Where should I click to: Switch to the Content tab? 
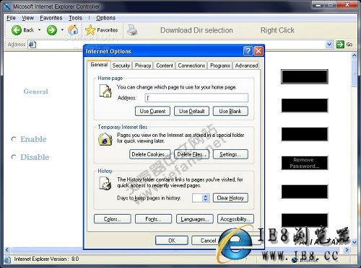coord(165,66)
